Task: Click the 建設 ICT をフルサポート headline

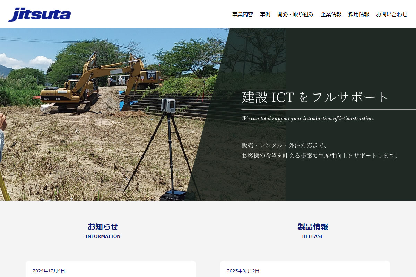Action: [315, 97]
